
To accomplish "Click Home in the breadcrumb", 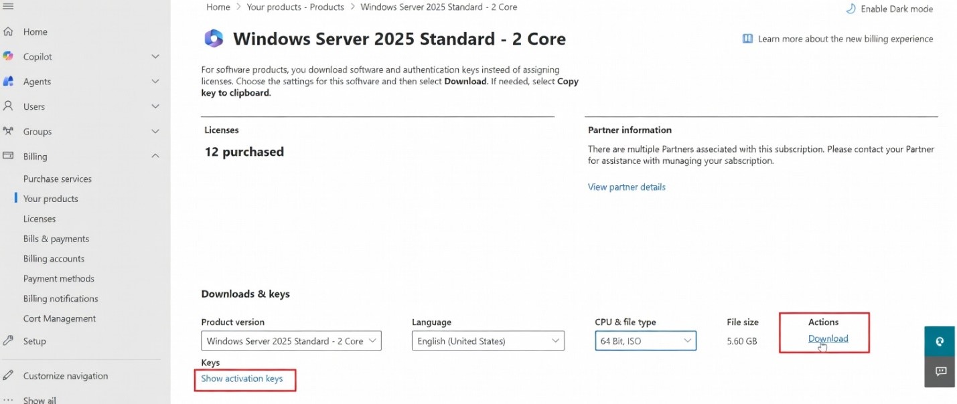I will click(218, 7).
